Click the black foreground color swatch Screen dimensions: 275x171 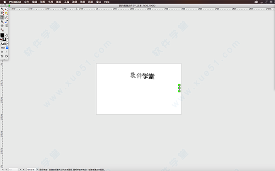coord(2,35)
